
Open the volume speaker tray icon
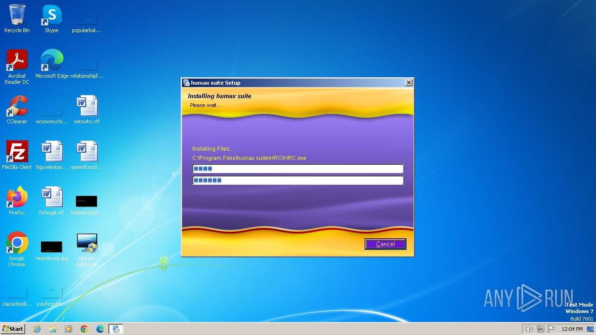529,329
